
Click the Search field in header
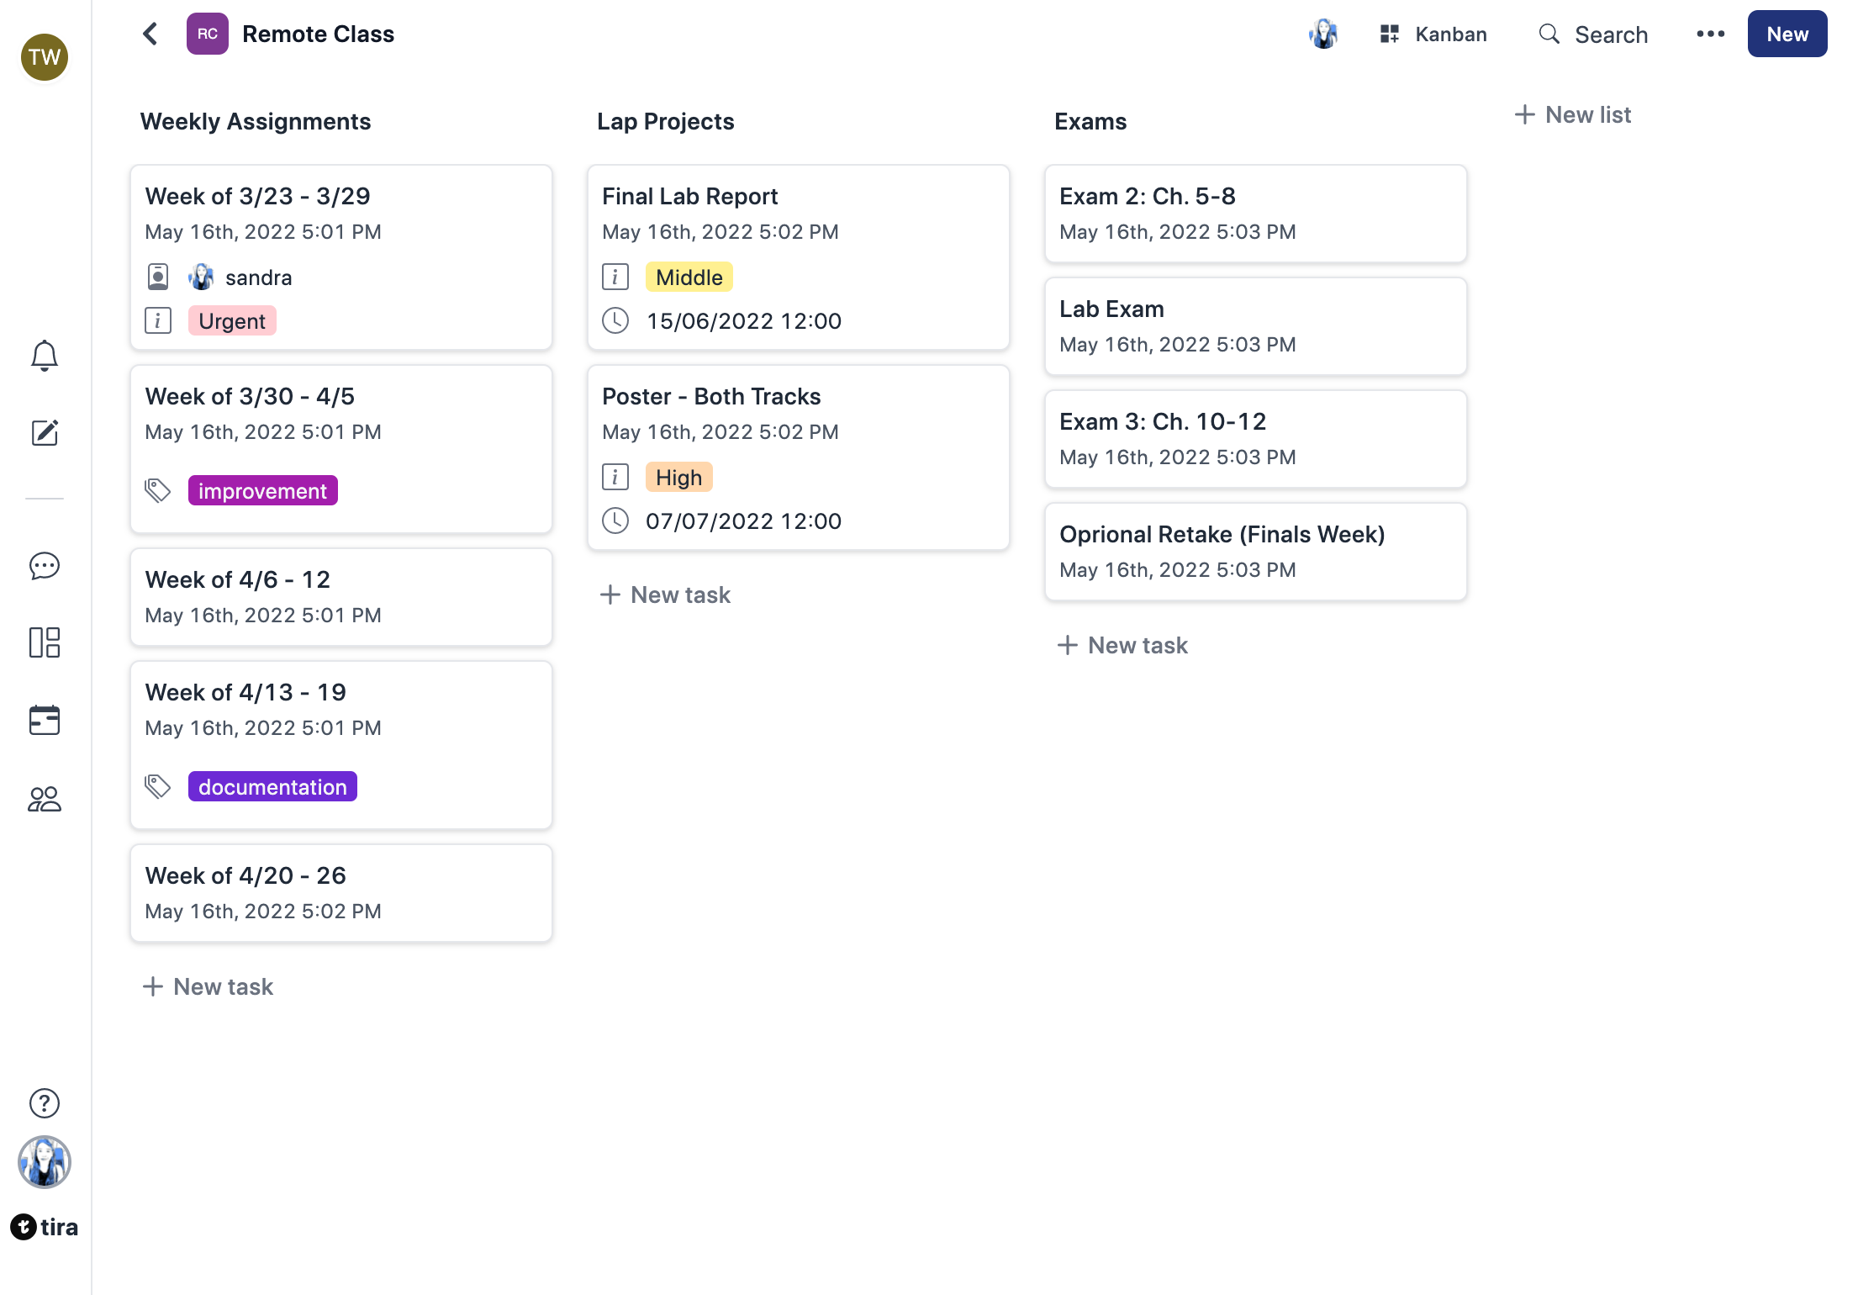tap(1593, 34)
